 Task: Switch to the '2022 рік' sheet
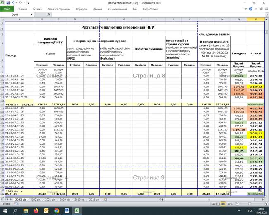35,200
